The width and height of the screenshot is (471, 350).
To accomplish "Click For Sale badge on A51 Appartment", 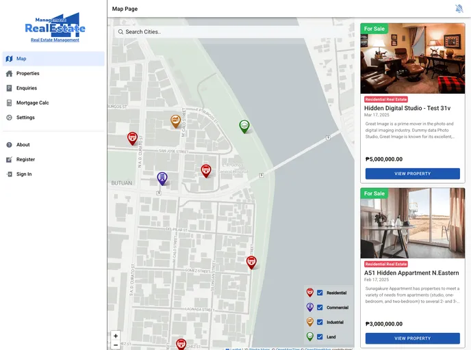I will [x=374, y=193].
